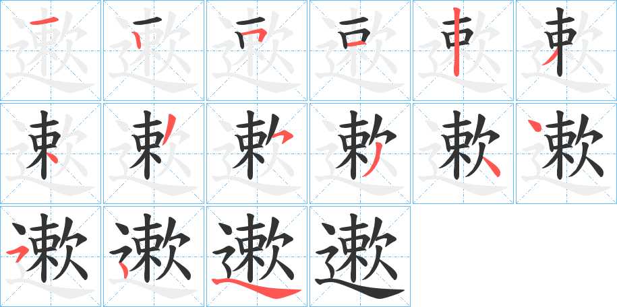This screenshot has width=617, height=307.
Task: Select the step four cell closing the box component
Action: (x=360, y=50)
